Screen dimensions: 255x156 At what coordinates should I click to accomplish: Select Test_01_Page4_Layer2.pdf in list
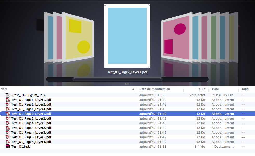point(31,128)
